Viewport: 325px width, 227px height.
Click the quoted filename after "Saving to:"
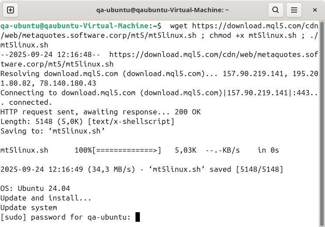click(77, 131)
